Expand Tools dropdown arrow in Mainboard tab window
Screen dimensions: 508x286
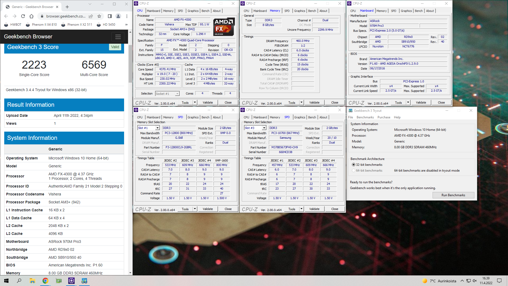408,102
